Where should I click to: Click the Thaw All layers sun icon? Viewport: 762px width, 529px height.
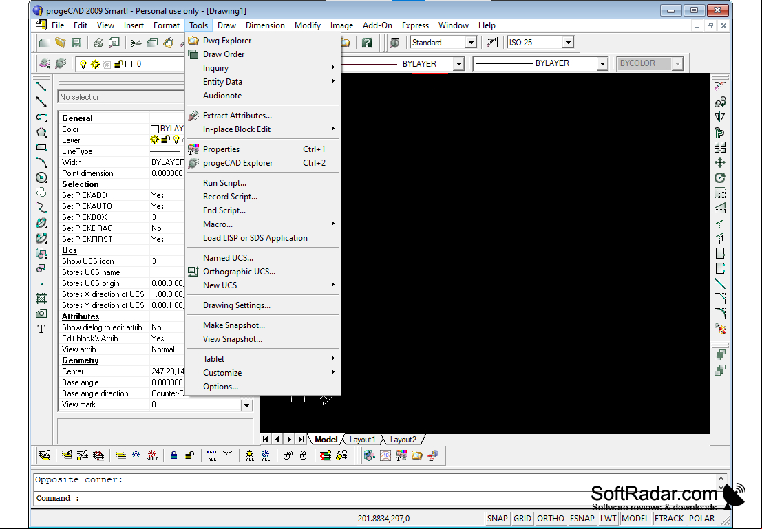[250, 455]
